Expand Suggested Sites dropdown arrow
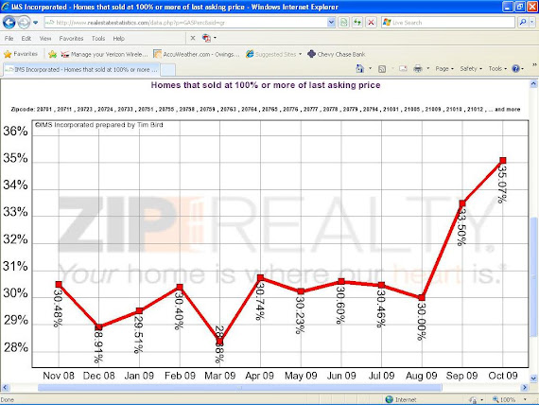Image resolution: width=539 pixels, height=405 pixels. [x=300, y=54]
